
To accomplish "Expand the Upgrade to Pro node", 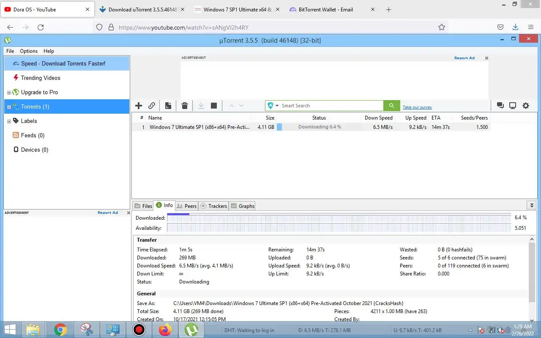I will point(9,93).
